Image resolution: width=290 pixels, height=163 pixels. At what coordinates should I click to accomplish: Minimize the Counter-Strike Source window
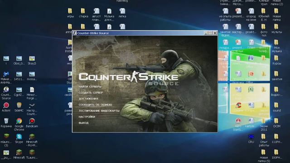point(206,33)
